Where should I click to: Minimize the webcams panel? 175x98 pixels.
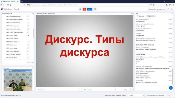pos(31,68)
